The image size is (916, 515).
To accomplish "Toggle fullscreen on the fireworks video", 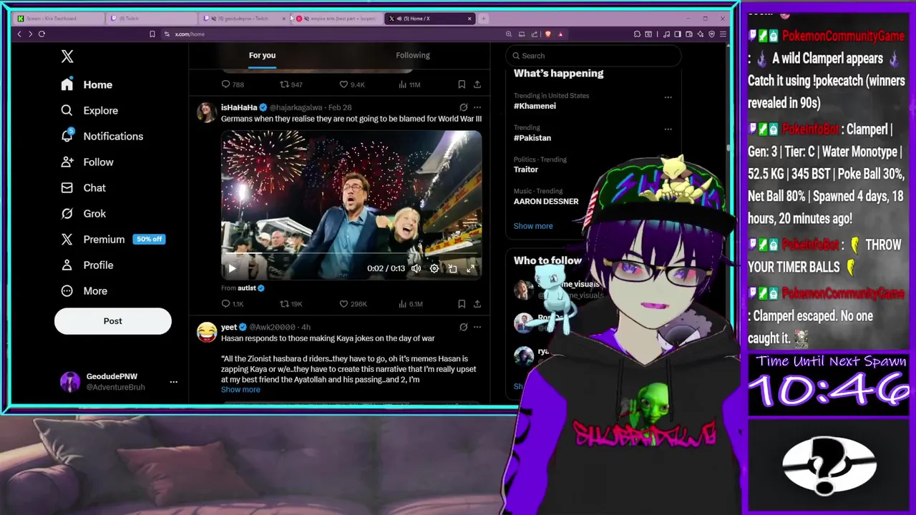I will point(470,268).
